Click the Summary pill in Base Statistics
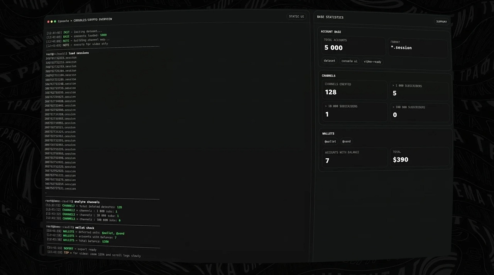494x275 pixels. [x=442, y=22]
